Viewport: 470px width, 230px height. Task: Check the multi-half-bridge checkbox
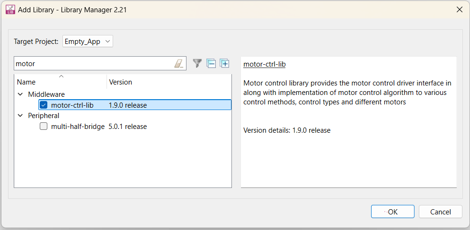click(x=44, y=127)
